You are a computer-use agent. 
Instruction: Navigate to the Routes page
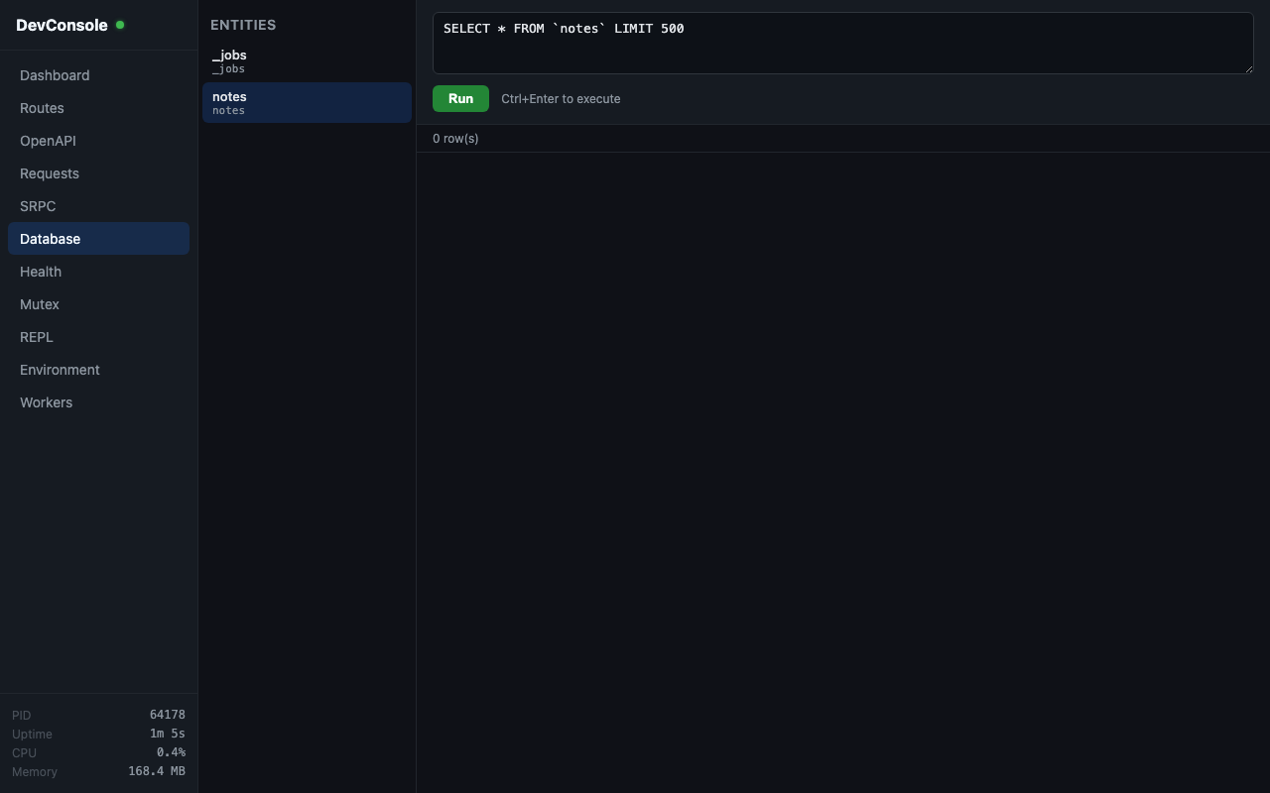click(42, 108)
